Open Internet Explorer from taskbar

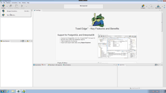pyautogui.click(x=8, y=91)
